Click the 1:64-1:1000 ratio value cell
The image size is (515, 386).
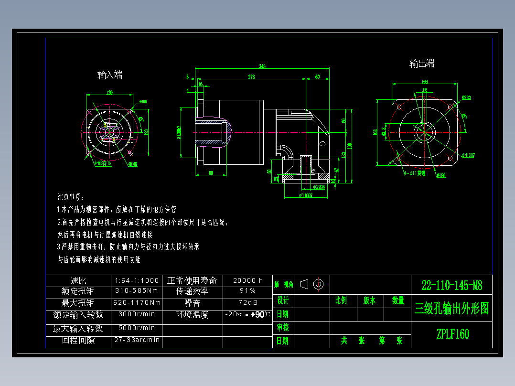click(x=137, y=281)
